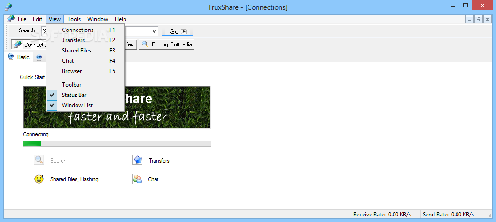Open the Help menu
Image resolution: width=496 pixels, height=222 pixels.
[x=121, y=19]
